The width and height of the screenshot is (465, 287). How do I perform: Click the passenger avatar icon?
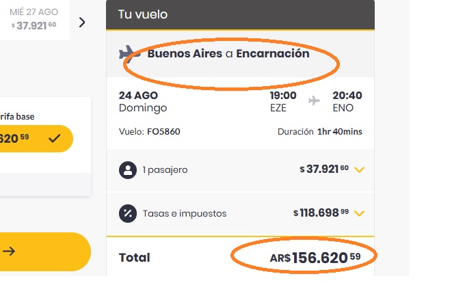tap(128, 170)
